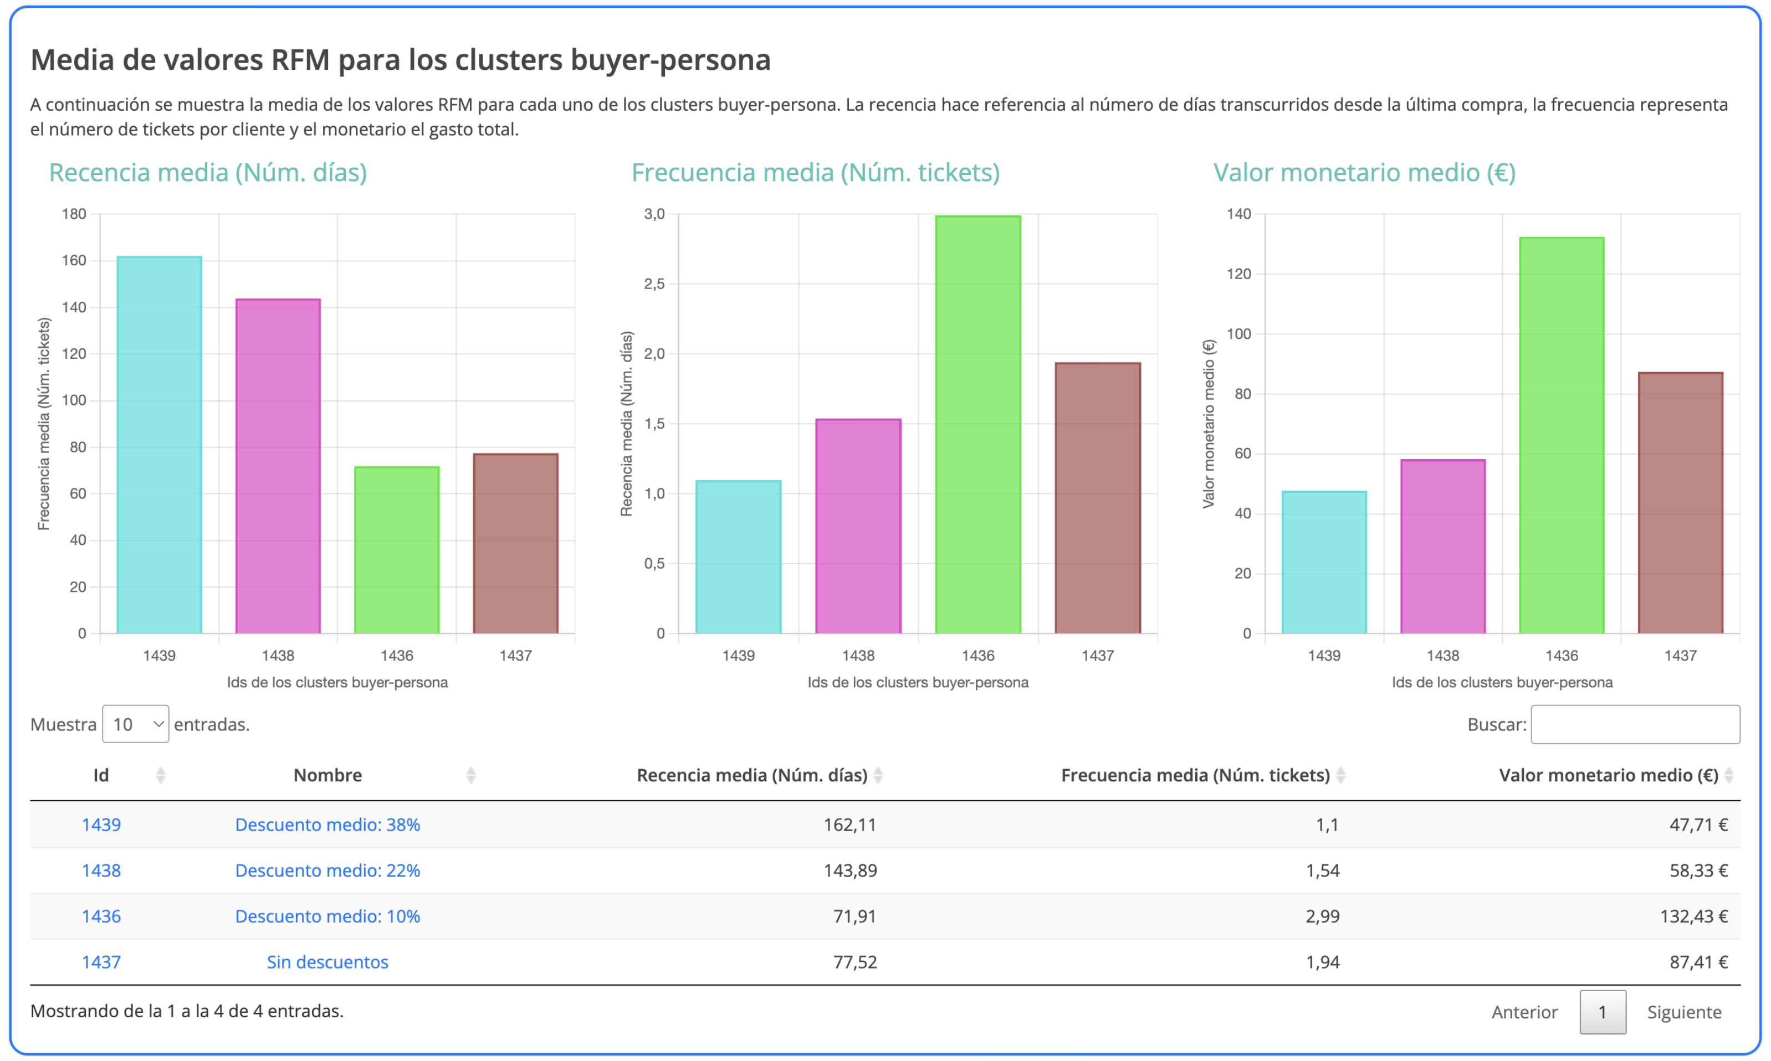Open cluster 1436 id link

(101, 916)
